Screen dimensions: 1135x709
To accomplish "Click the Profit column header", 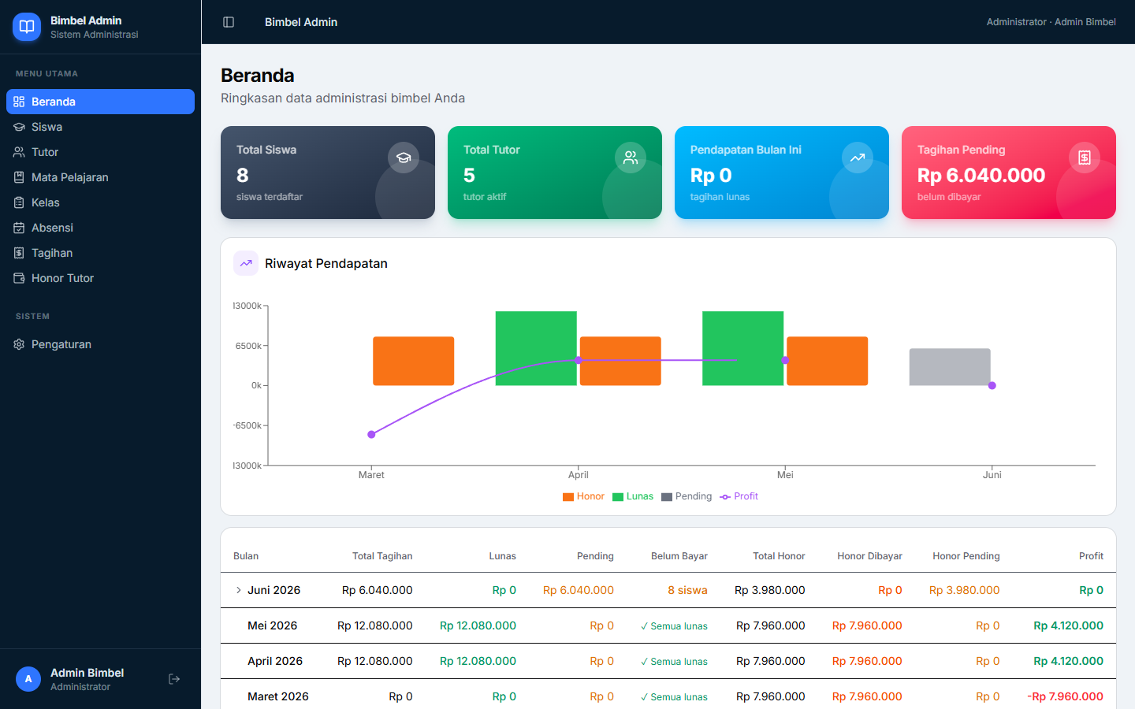I will [x=1091, y=556].
